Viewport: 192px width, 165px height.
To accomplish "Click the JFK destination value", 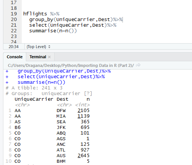I will point(61,127).
